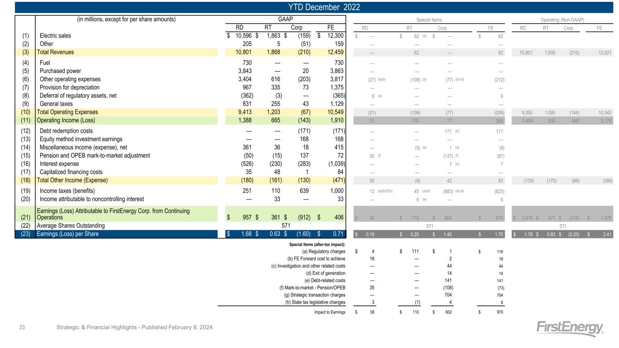
Task: Click the FirstEnergy logo
Action: pos(570,329)
